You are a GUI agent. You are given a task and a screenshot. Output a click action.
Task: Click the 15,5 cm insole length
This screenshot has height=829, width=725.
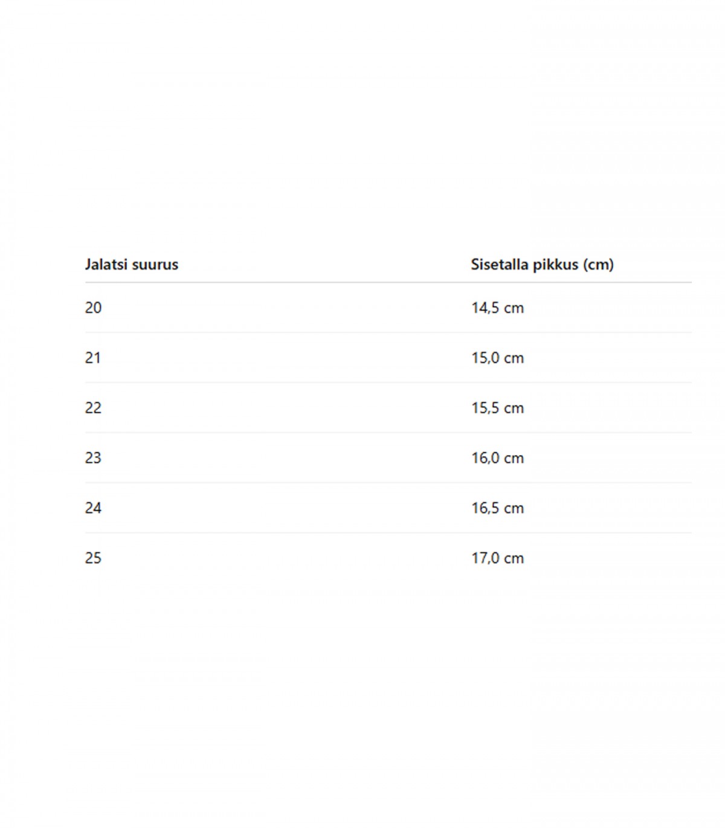click(x=497, y=408)
